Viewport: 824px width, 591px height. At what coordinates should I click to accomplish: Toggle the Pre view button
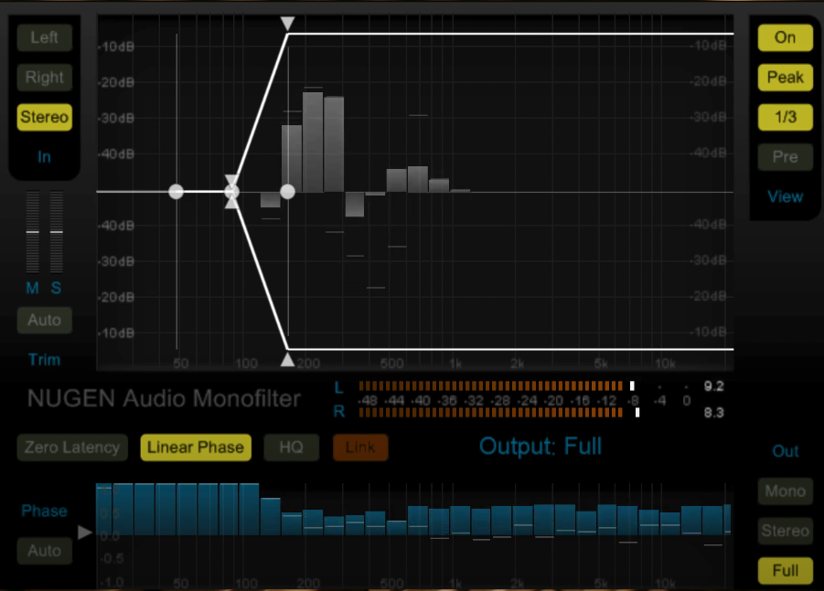coord(785,157)
